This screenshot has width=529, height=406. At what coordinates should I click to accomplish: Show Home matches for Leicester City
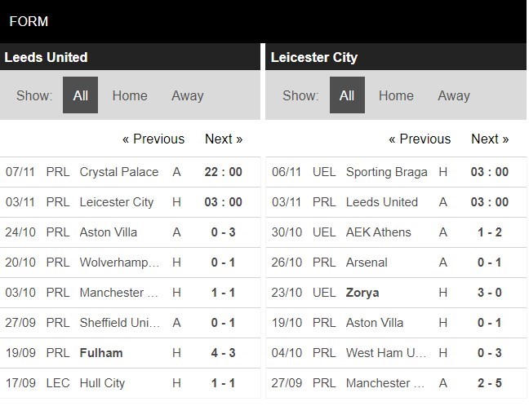coord(396,95)
